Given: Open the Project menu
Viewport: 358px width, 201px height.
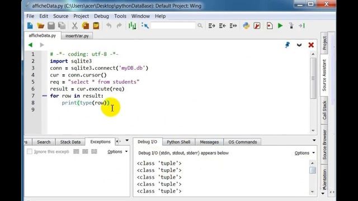Looking at the screenshot, I should tap(81, 16).
